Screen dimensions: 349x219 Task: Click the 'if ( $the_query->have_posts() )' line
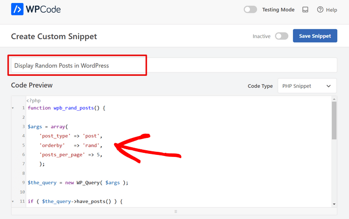(x=75, y=202)
